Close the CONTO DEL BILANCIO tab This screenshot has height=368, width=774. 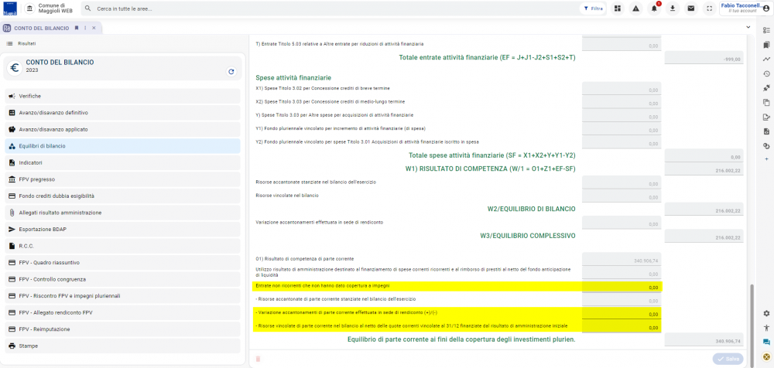[94, 28]
